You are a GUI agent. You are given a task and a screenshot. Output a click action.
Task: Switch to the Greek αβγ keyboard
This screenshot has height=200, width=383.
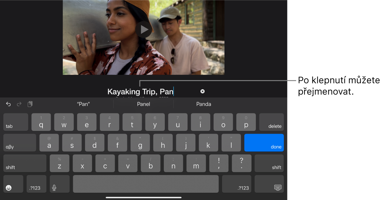pos(20,143)
